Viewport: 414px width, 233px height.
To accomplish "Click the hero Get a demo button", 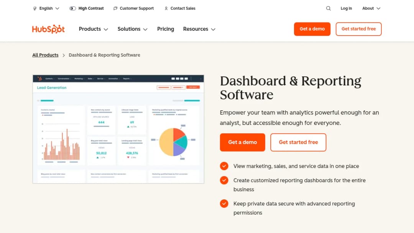I will click(x=242, y=142).
